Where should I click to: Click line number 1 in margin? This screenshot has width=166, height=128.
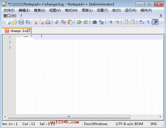[x=10, y=37]
